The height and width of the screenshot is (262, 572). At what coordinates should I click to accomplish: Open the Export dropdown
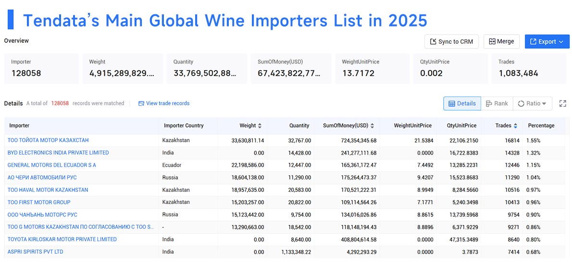click(x=547, y=42)
